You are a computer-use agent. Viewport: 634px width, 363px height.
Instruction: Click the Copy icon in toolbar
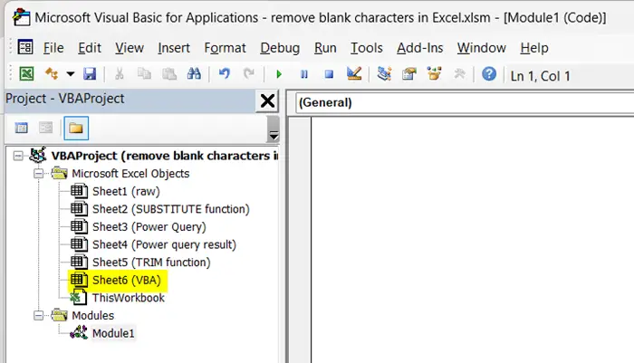(144, 74)
